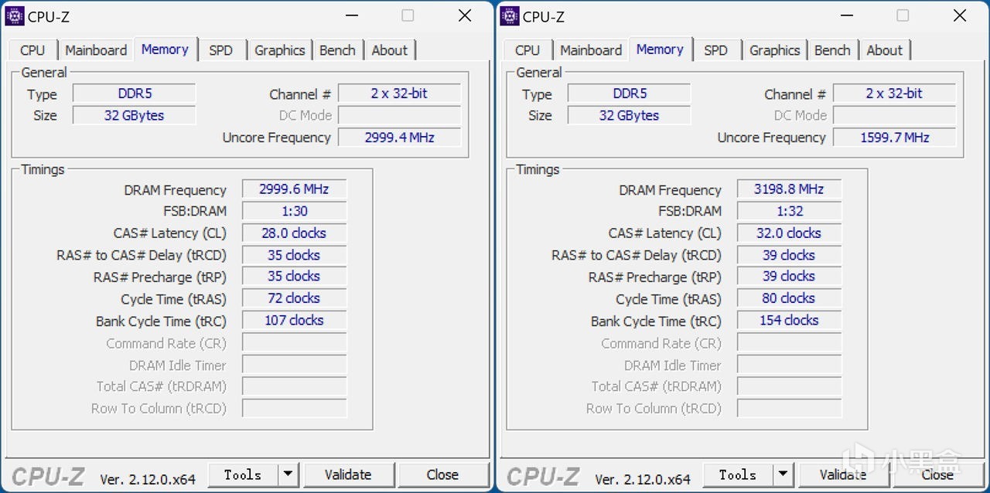The width and height of the screenshot is (990, 493).
Task: Open the SPD tab in right window
Action: pos(715,50)
